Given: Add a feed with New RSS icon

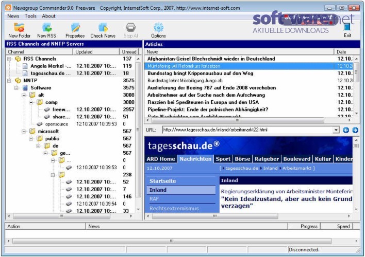Looking at the screenshot, I should coord(47,27).
